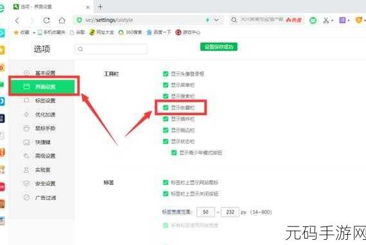Viewport: 366px width, 245px height.
Task: Open the 百度一下 bookmark
Action: point(159,32)
